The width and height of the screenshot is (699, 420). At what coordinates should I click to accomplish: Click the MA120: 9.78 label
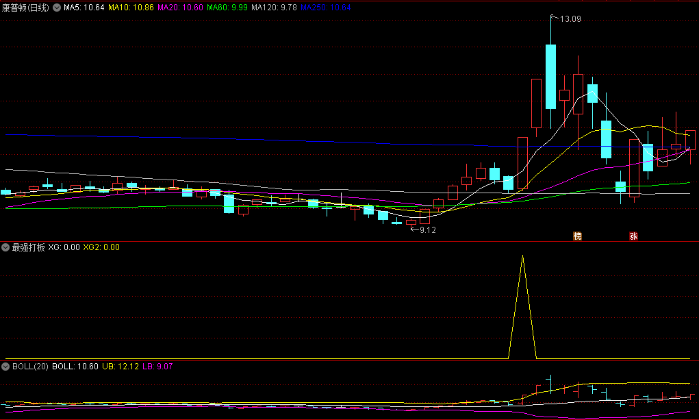click(274, 8)
